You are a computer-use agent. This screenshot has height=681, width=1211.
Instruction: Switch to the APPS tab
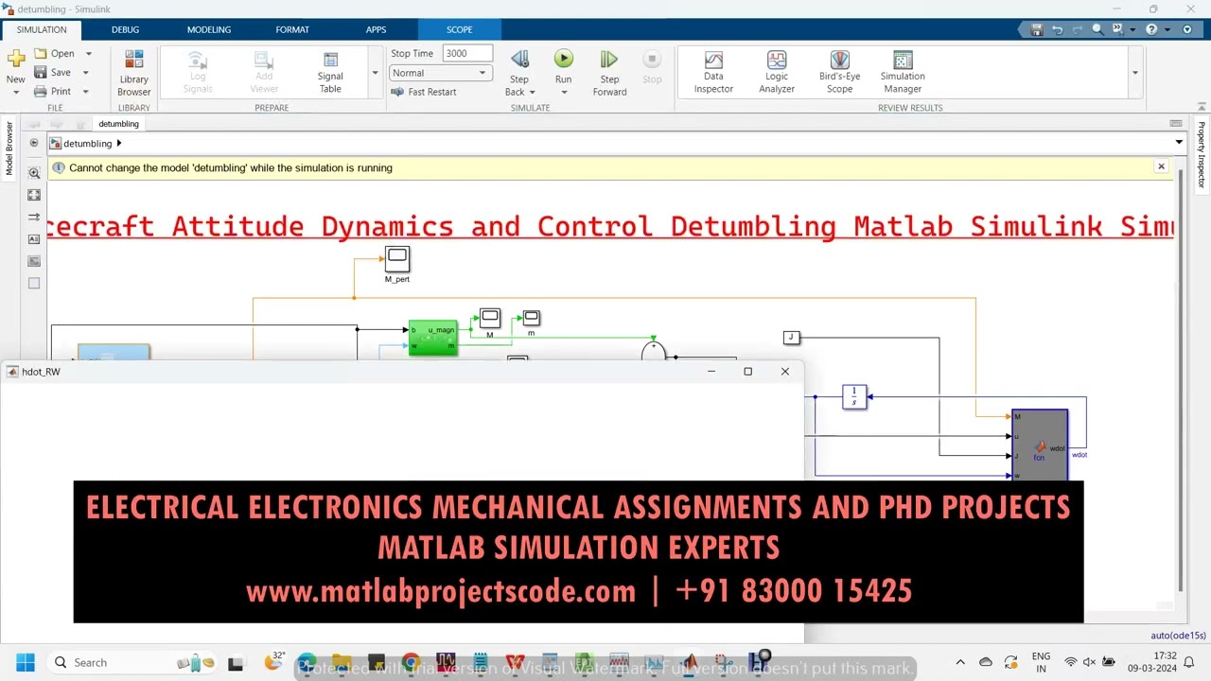(x=376, y=29)
